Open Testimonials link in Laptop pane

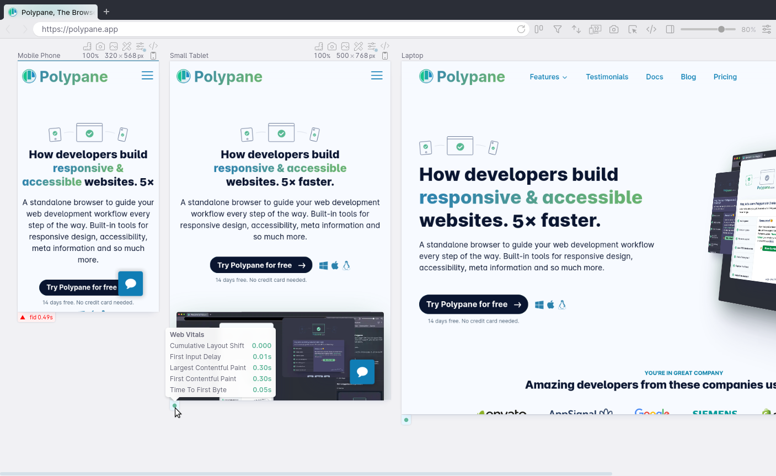pos(607,77)
